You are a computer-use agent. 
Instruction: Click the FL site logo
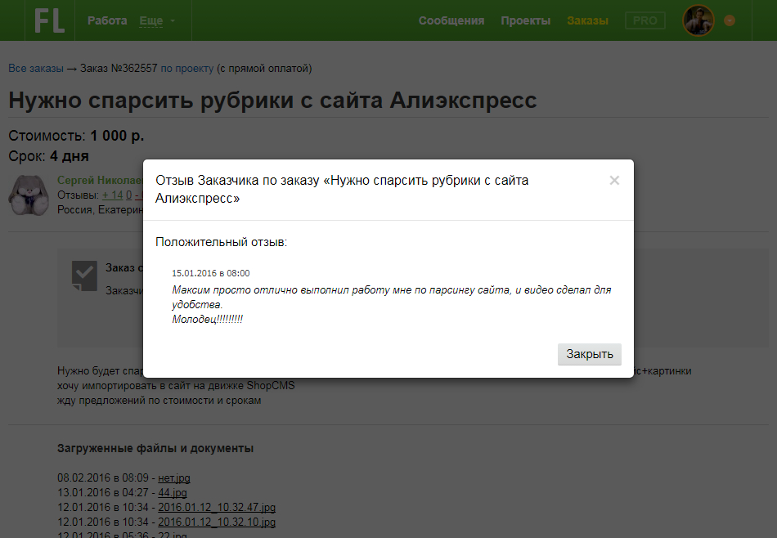pos(50,20)
